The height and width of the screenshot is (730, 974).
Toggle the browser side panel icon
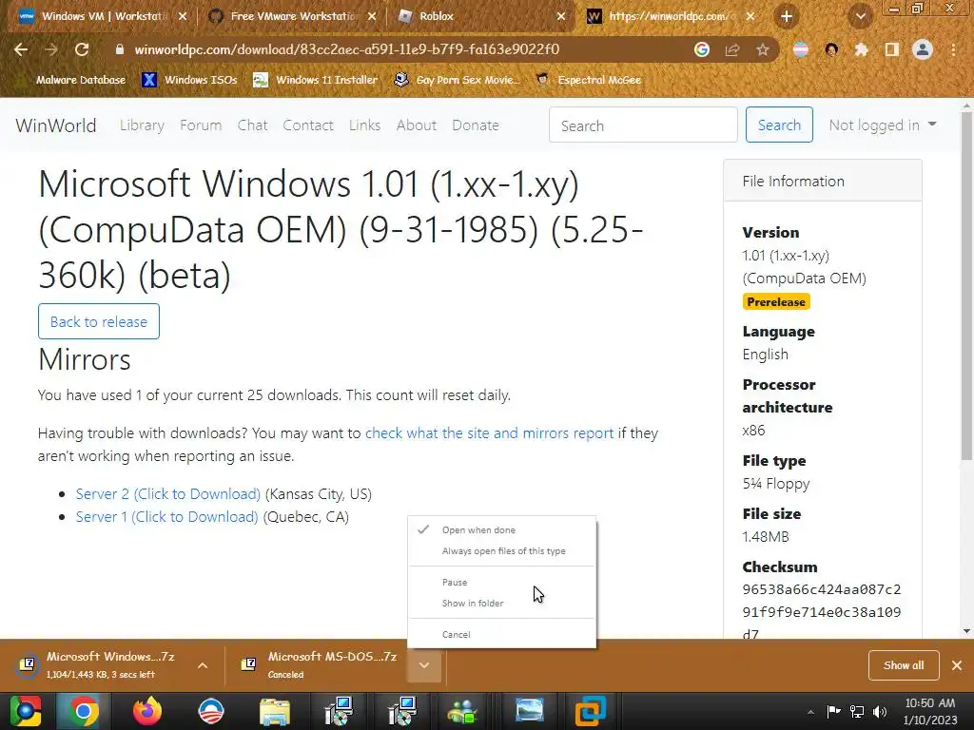point(891,49)
